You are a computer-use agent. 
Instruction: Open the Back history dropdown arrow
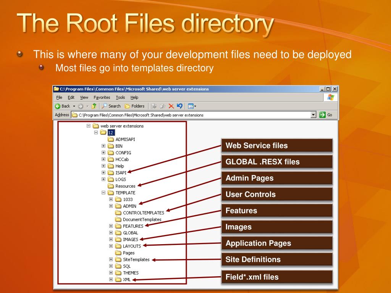74,106
